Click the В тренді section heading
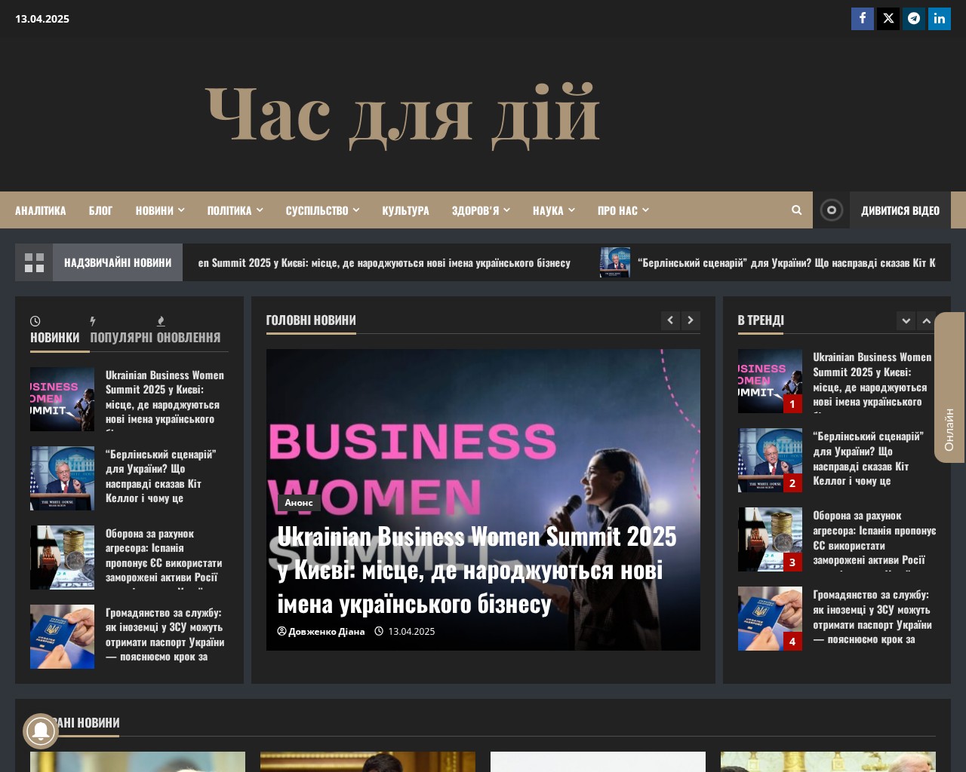 point(761,320)
